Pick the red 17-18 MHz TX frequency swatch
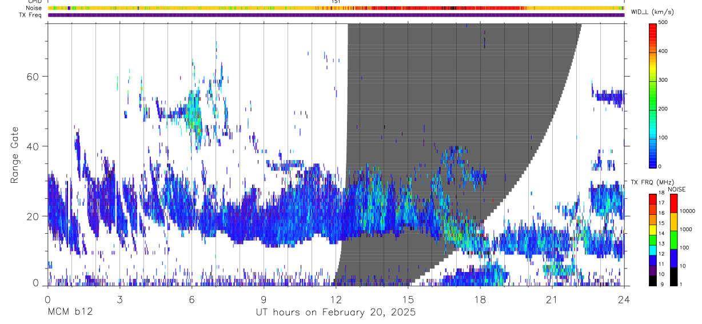Screen dimensions: 702x324 click(x=653, y=199)
